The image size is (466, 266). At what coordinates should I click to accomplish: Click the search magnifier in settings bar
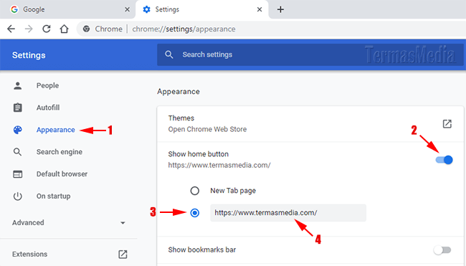click(168, 54)
